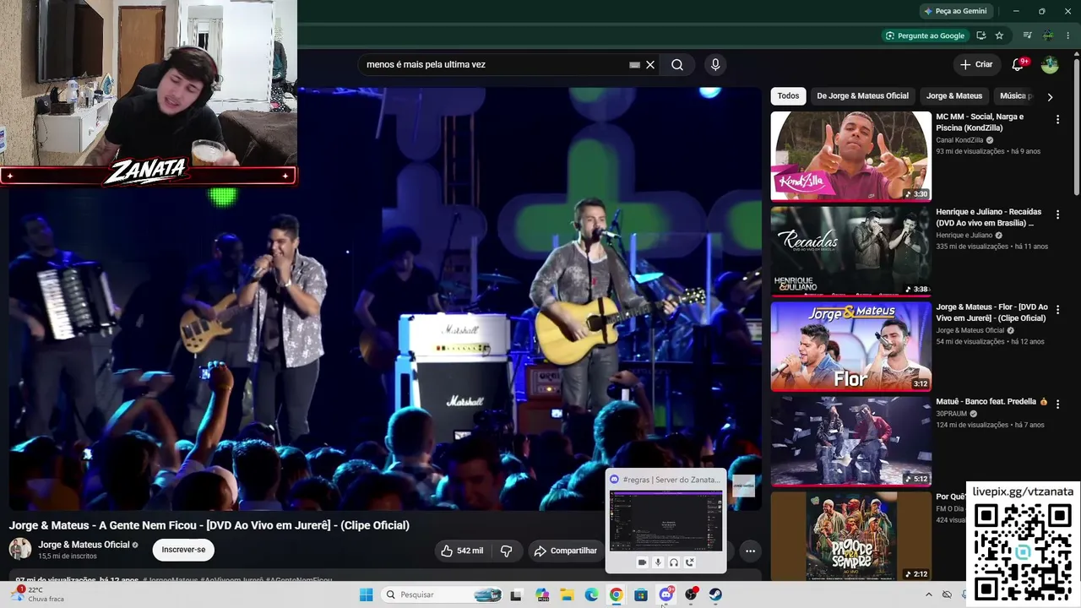
Task: Switch to Google Chrome on the taskbar
Action: [x=617, y=595]
